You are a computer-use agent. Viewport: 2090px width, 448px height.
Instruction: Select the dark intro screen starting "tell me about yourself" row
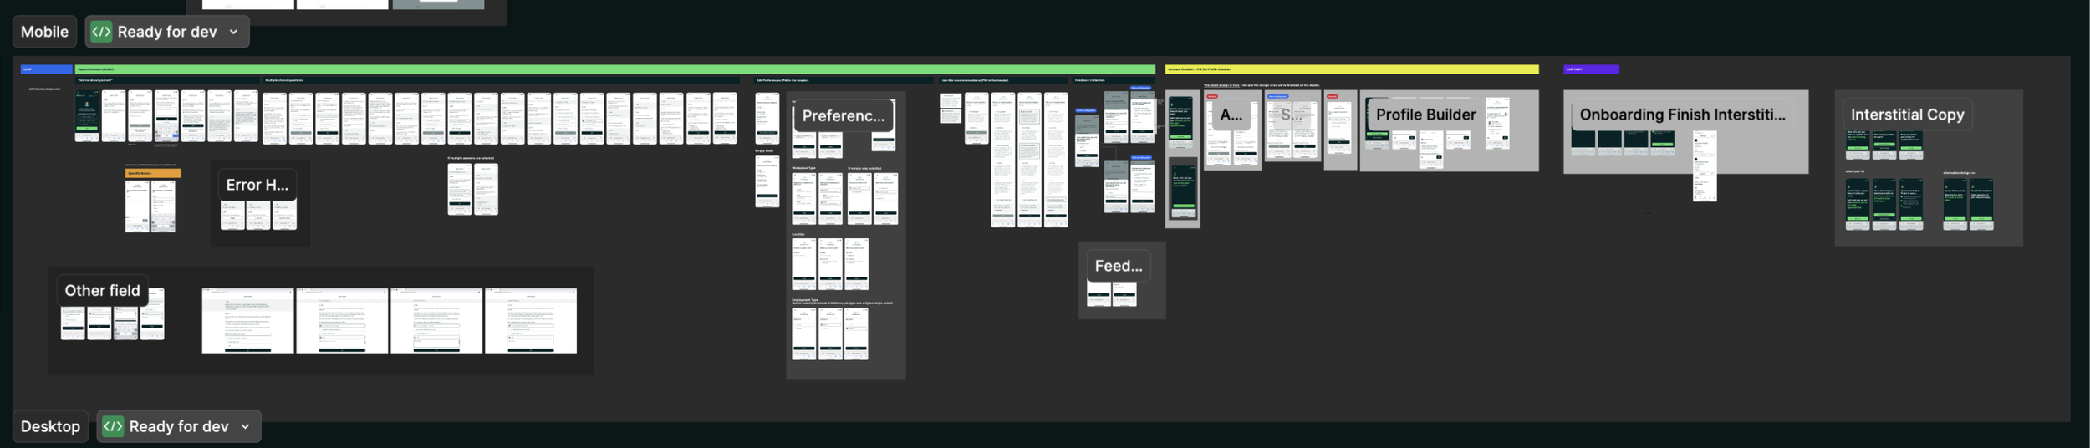pos(87,116)
